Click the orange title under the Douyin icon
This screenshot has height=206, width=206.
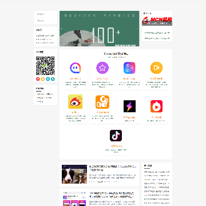(x=116, y=146)
